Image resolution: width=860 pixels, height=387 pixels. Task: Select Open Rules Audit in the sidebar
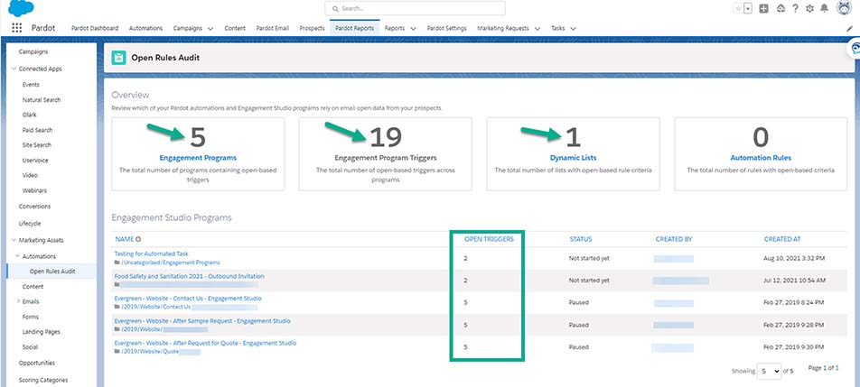coord(52,271)
